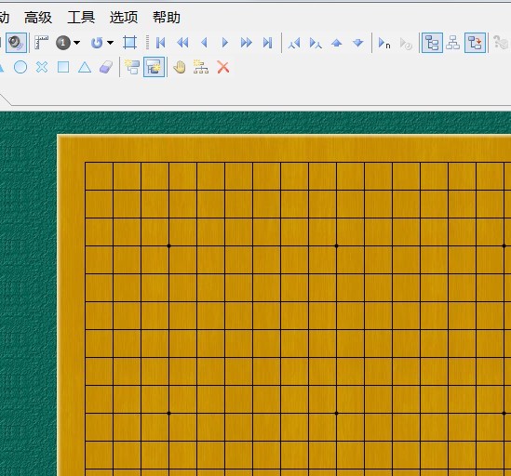Open the 工具 menu
Viewport: 511px width, 476px height.
click(81, 18)
